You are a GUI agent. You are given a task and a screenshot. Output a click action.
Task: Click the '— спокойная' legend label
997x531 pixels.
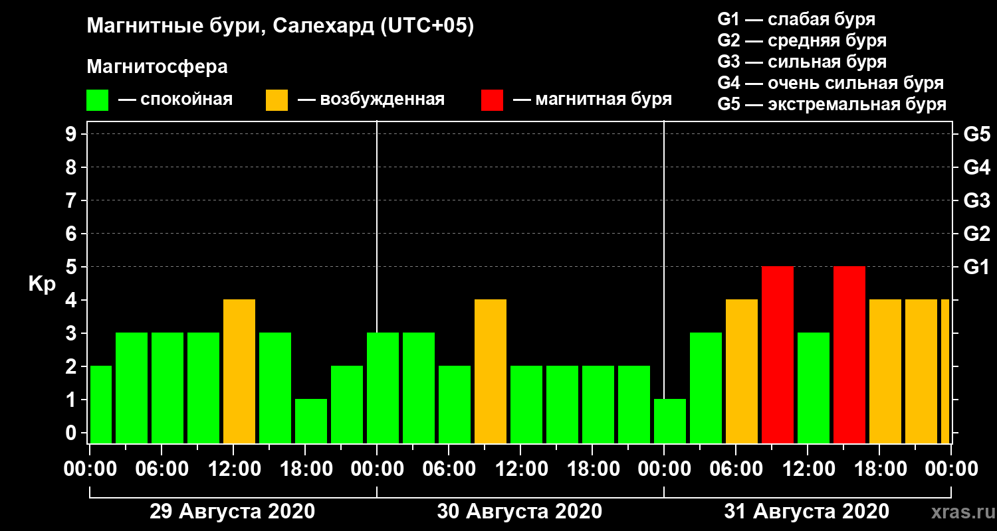[175, 100]
